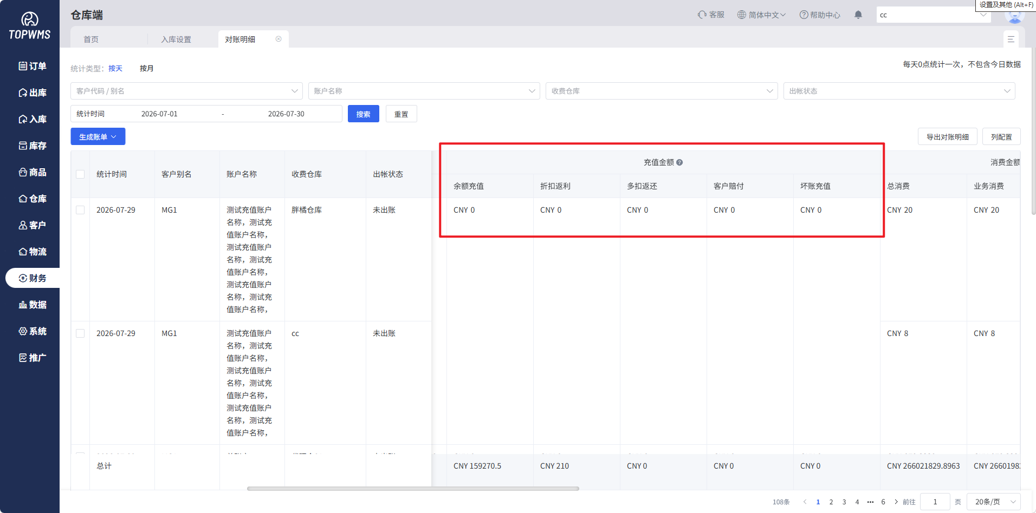
Task: Click the vertical page scrollbar
Action: click(x=1033, y=131)
